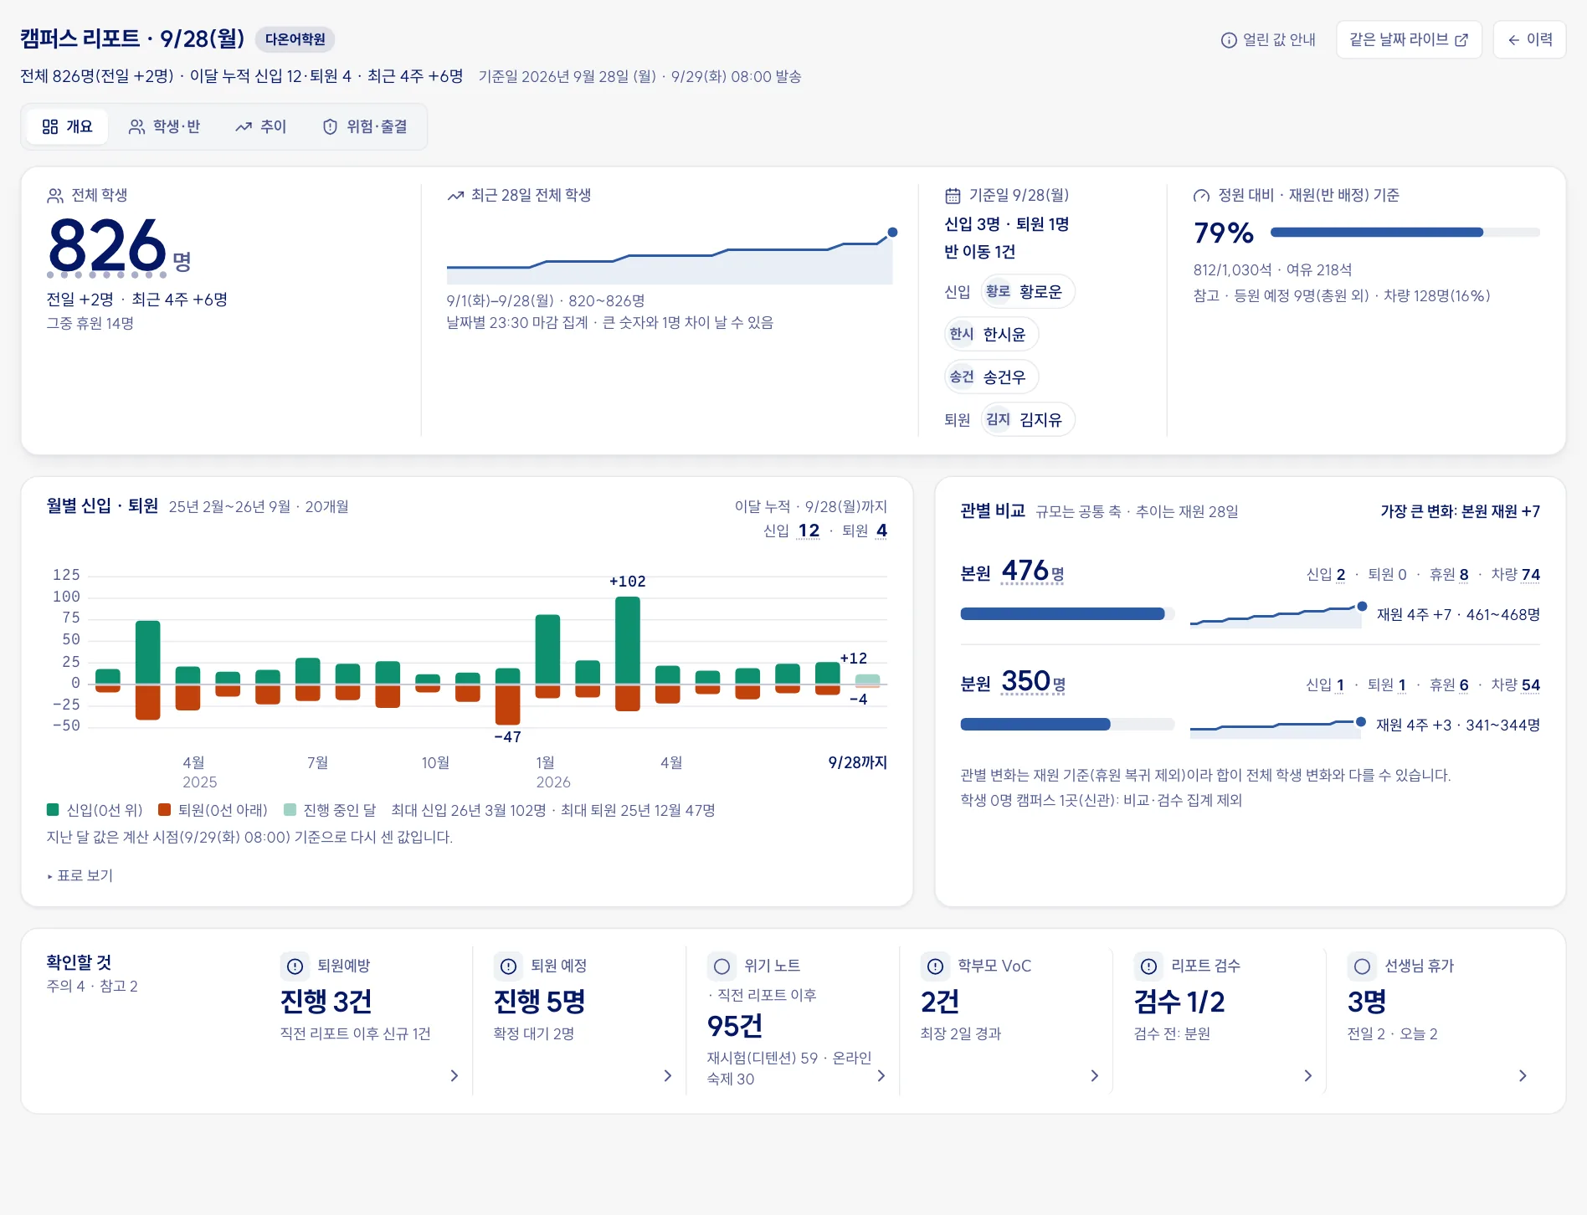
Task: Open 학부모 VoC card chevron arrow
Action: (1094, 1075)
